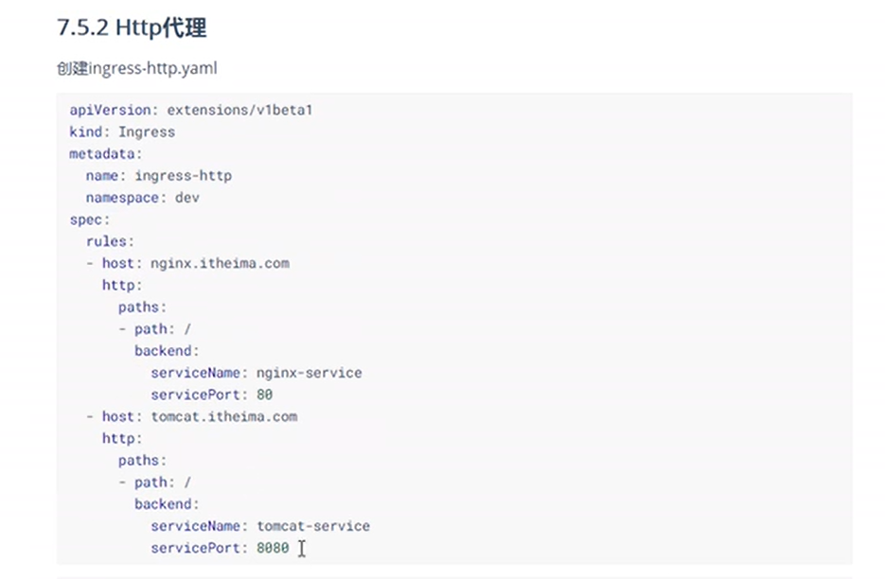Click host value tomcat.itheima.com
The image size is (885, 579).
[223, 416]
